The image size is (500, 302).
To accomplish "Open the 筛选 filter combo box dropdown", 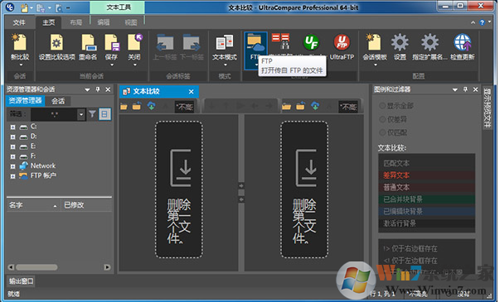I will click(x=81, y=114).
